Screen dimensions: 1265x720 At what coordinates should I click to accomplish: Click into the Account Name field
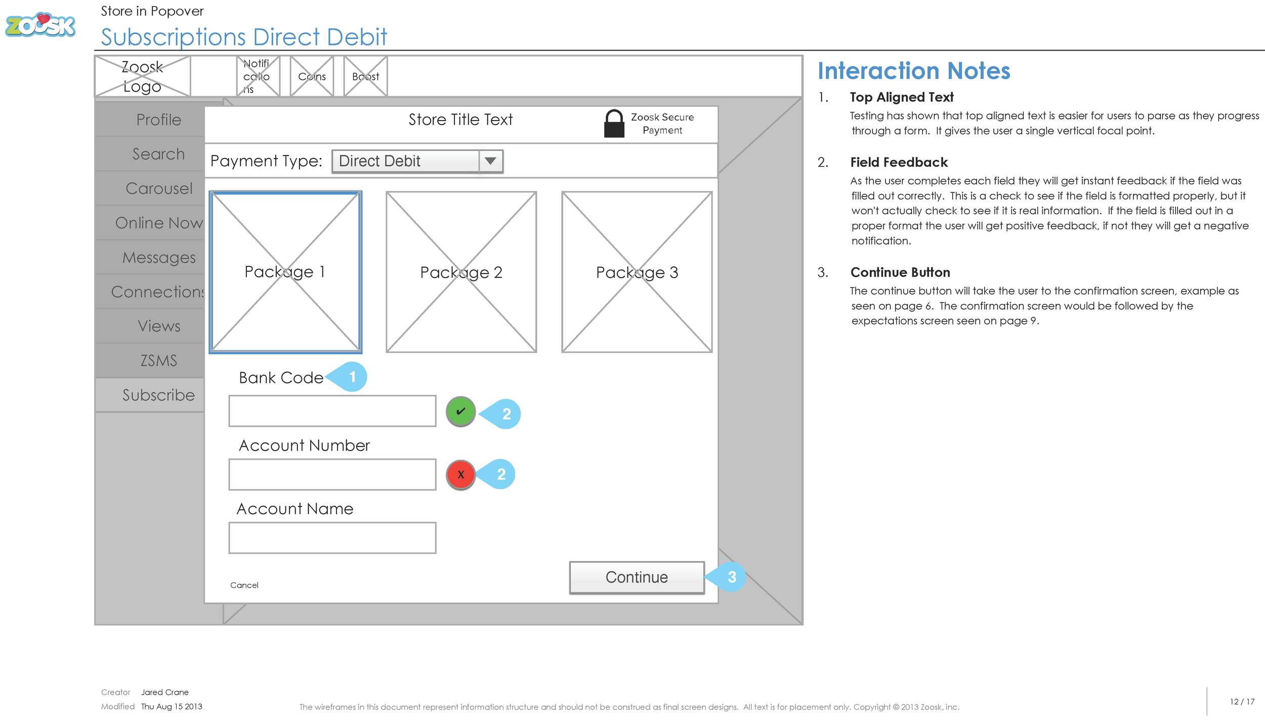[x=332, y=538]
